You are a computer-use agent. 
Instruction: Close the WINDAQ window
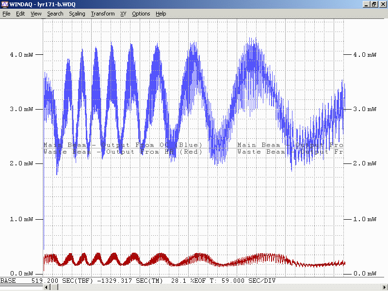click(x=382, y=4)
